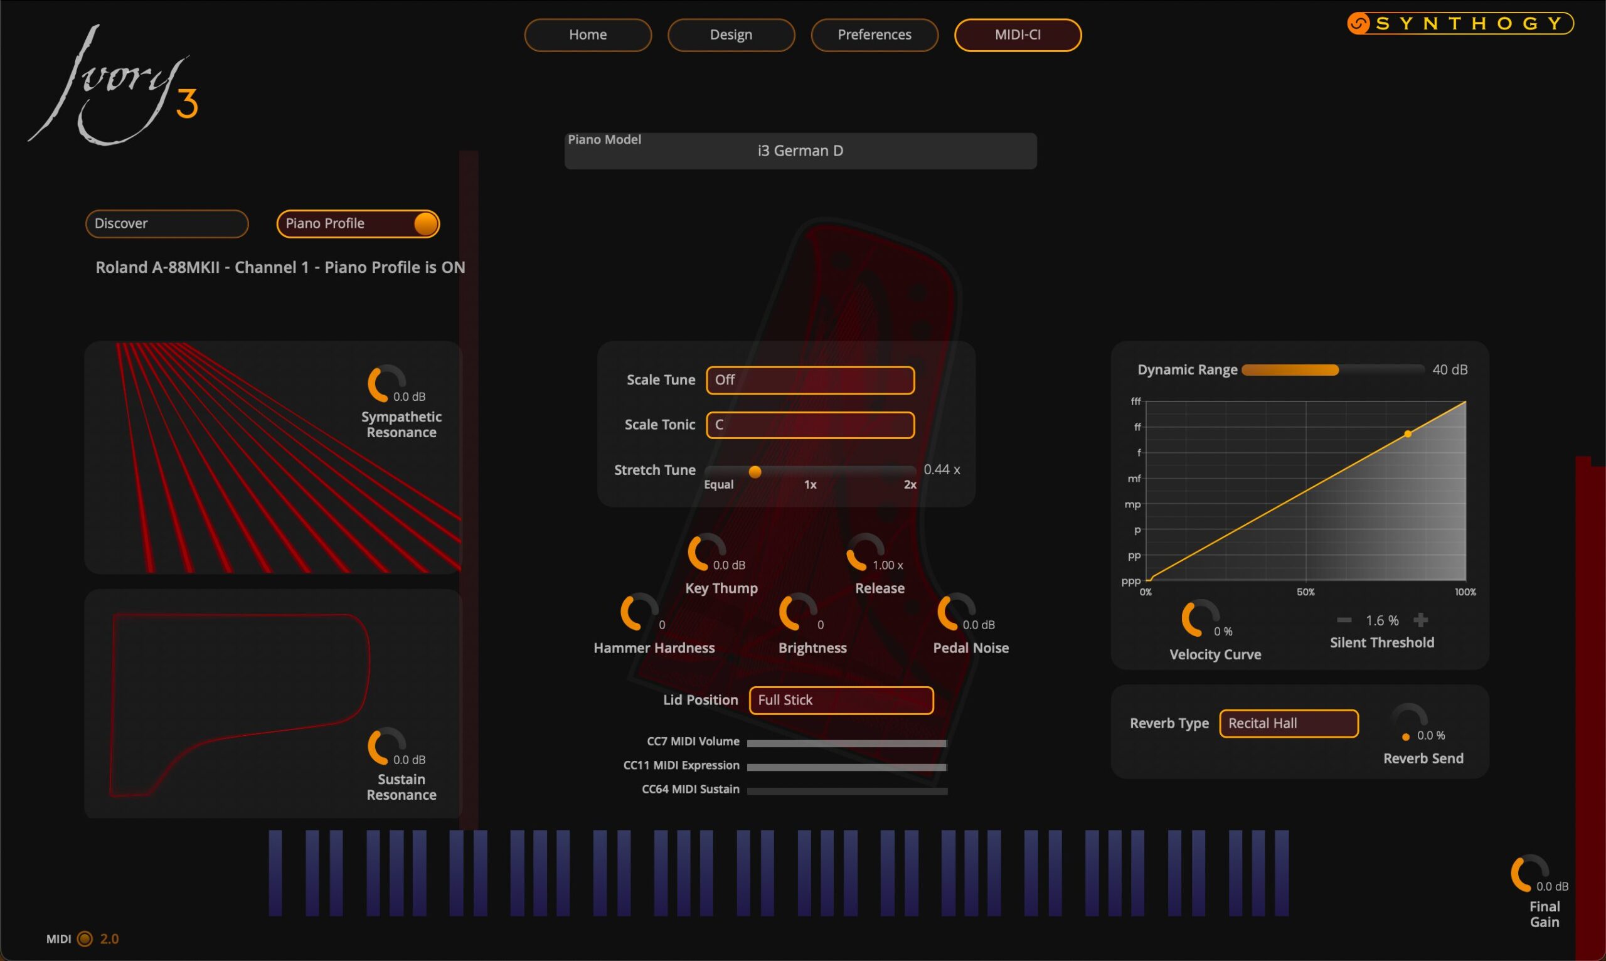Click the sympathetic resonance strings graphic
Viewport: 1606px width, 961px height.
coord(288,457)
